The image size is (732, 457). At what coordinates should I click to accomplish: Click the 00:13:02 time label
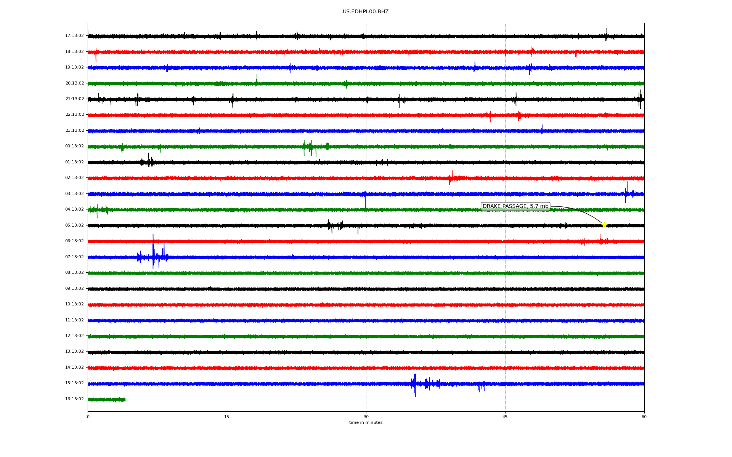[x=74, y=146]
